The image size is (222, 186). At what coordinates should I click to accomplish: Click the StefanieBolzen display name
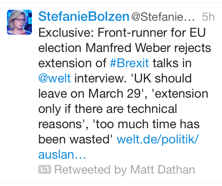tap(84, 17)
